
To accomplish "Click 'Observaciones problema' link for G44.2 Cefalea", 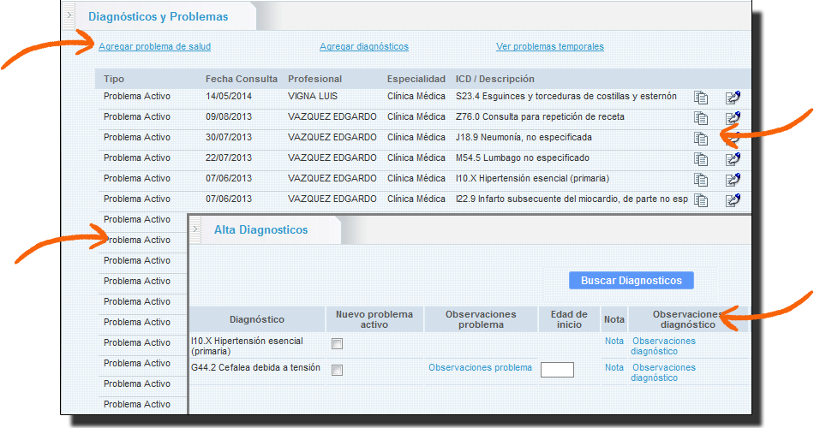I will 480,368.
